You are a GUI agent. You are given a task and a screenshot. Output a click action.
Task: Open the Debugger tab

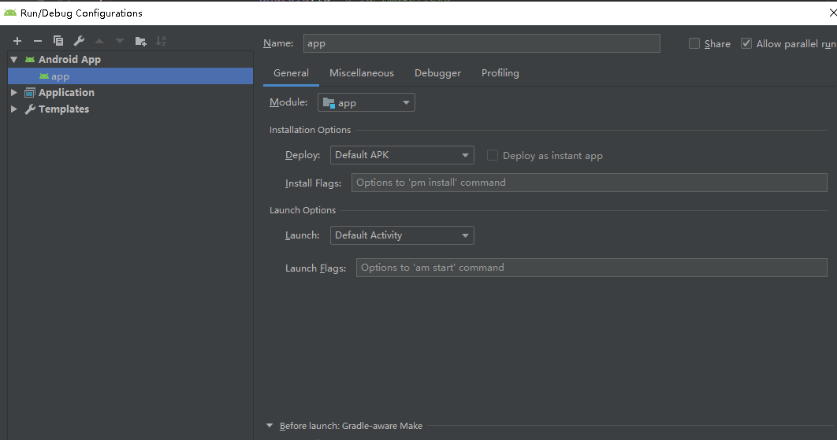[x=437, y=73]
